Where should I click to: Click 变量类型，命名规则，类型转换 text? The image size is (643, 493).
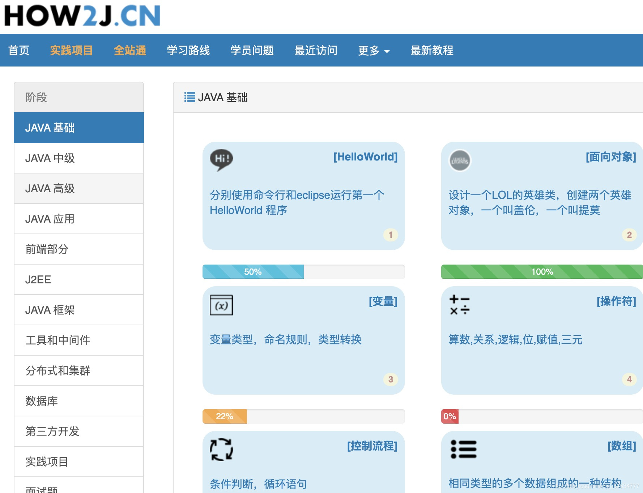click(286, 339)
